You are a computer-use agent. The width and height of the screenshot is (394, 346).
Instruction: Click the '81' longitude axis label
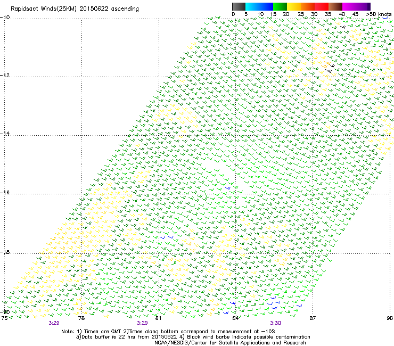158,318
